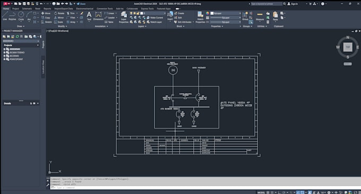Click the Erase tool icon
361x194 pixels.
(82, 13)
